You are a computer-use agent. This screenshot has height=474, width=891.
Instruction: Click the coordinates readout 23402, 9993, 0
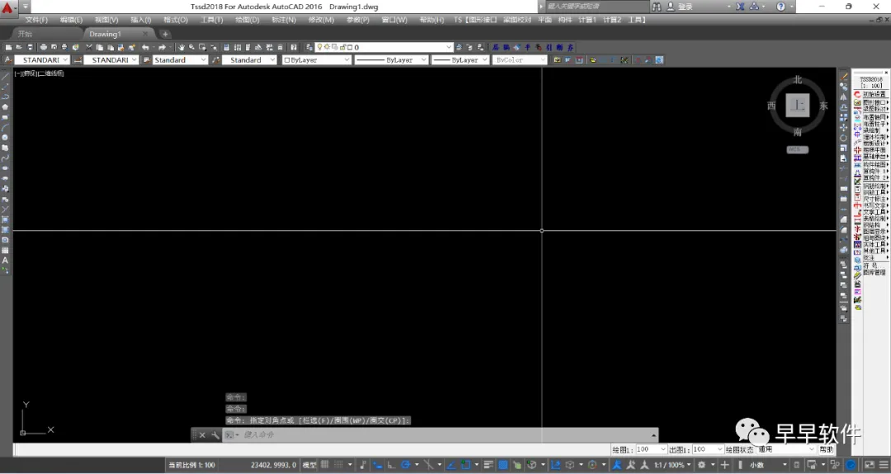[x=273, y=465]
